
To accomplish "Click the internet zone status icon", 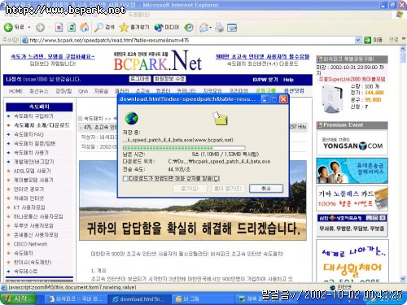I will coord(332,287).
